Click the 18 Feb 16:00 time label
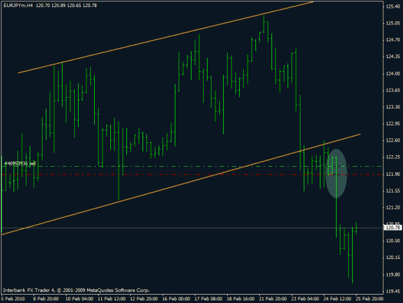The height and width of the screenshot is (303, 403). tap(241, 298)
